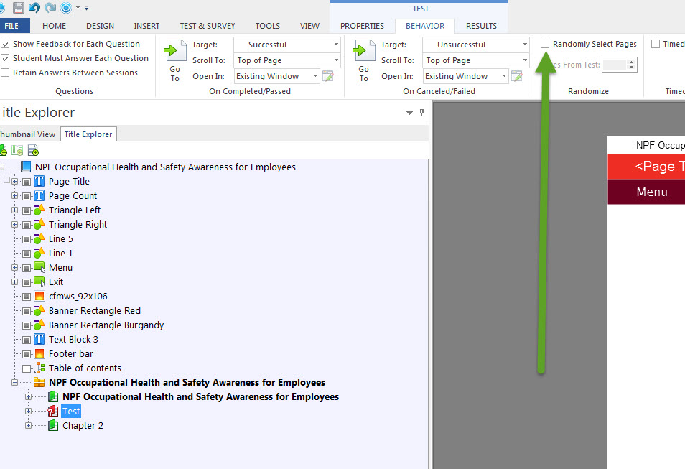Open the RESULTS tab
This screenshot has height=469, width=685.
pos(481,26)
